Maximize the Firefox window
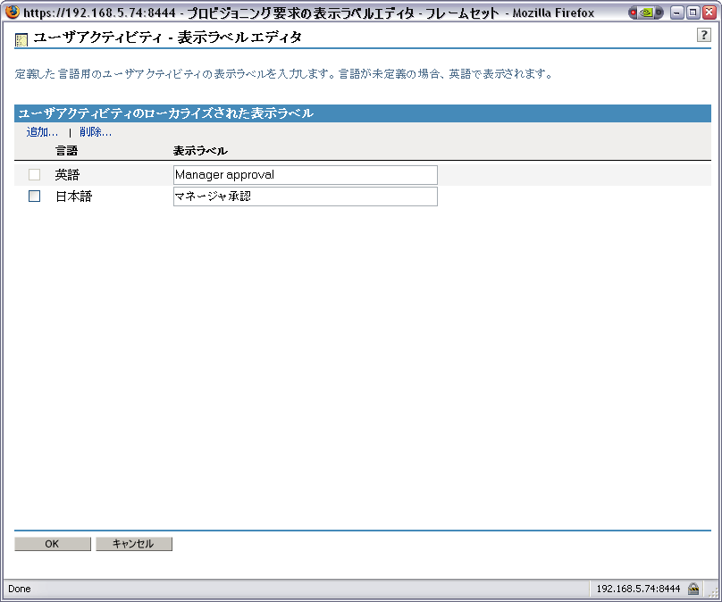 (x=693, y=13)
